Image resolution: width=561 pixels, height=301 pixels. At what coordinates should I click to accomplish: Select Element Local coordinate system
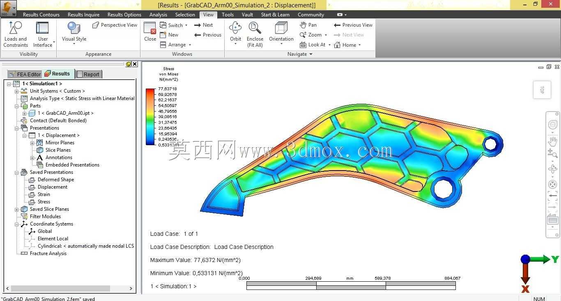(x=48, y=239)
